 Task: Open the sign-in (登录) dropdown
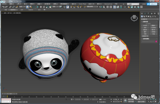[133, 4]
